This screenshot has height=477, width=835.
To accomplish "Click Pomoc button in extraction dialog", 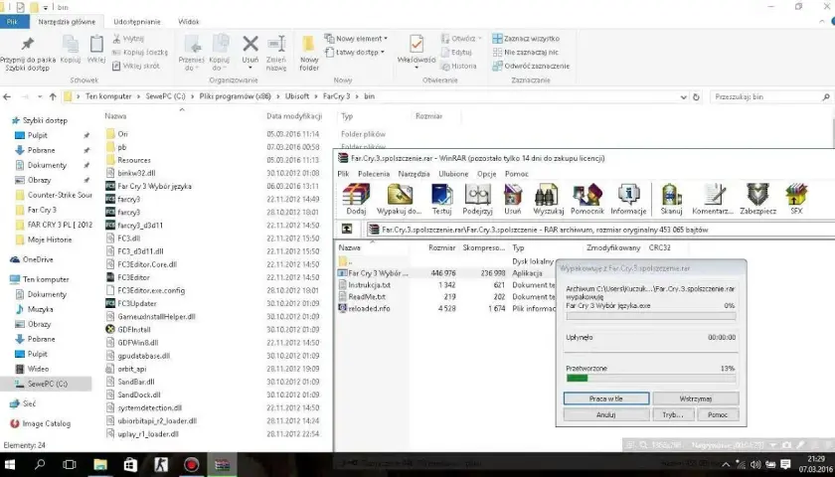I will [x=718, y=414].
